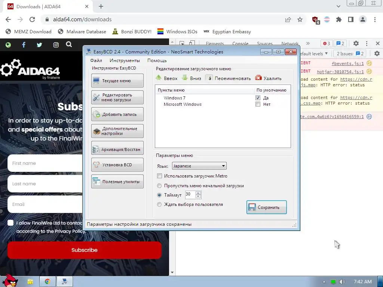Open the Windows ISOs bookmark
Image resolution: width=383 pixels, height=287 pixels.
177,31
